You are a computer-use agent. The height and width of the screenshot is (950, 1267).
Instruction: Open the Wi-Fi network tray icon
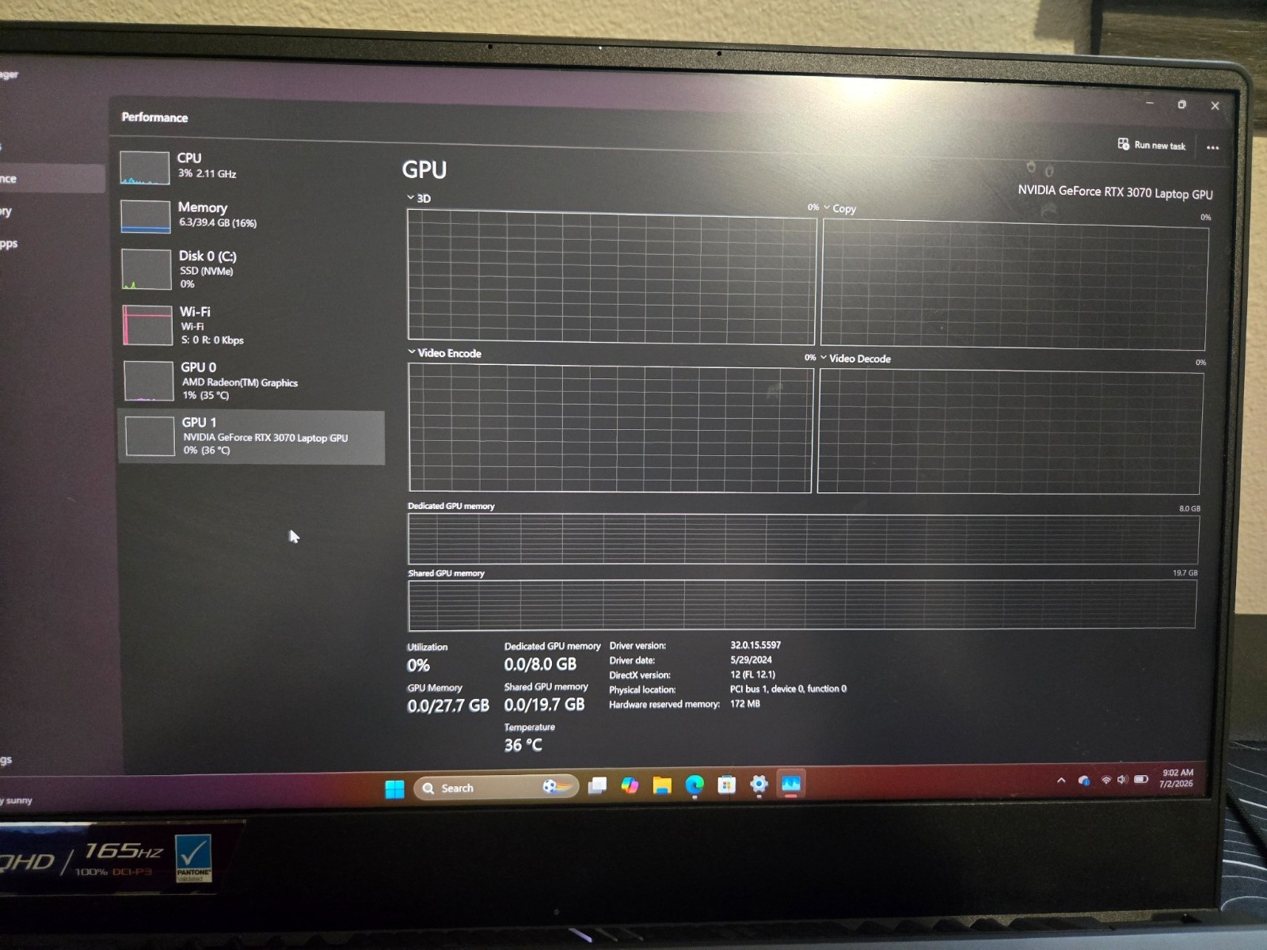click(1106, 780)
